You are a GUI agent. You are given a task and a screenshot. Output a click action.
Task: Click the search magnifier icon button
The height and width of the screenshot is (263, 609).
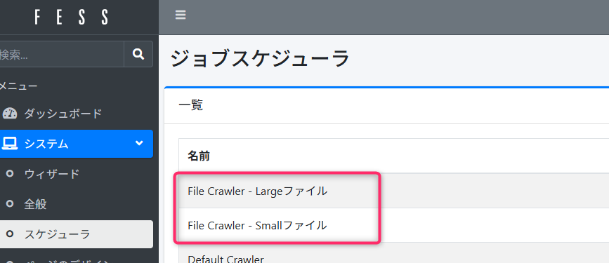pos(138,54)
